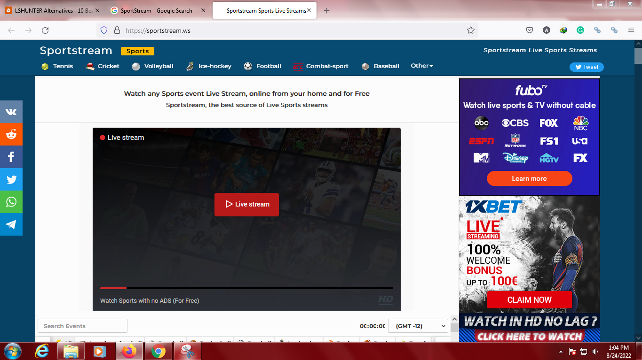Viewport: 642px width, 360px height.
Task: Switch to Chrome from taskbar
Action: click(x=159, y=351)
